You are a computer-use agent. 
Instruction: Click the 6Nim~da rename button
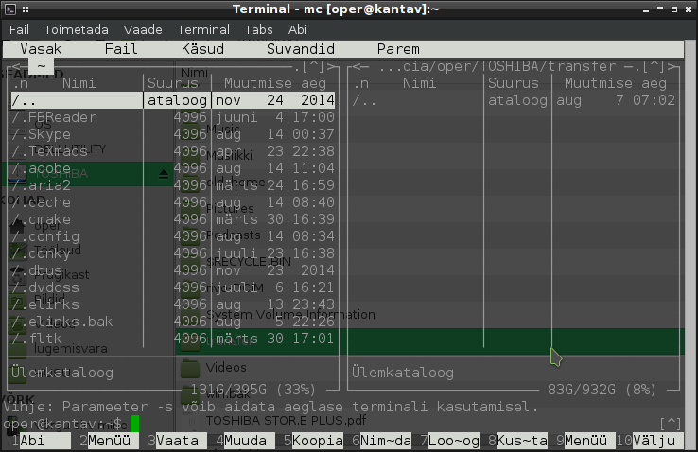tap(382, 441)
